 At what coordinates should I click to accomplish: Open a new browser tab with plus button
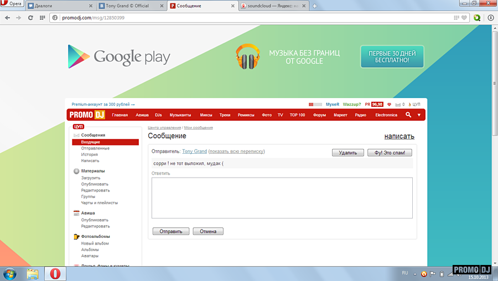[x=315, y=6]
